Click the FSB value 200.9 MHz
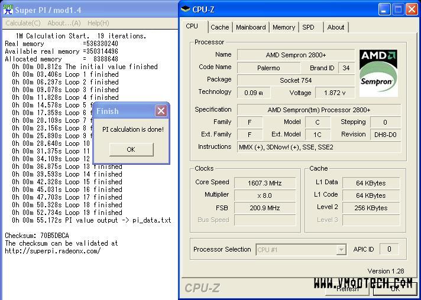421x300 pixels. pos(265,208)
